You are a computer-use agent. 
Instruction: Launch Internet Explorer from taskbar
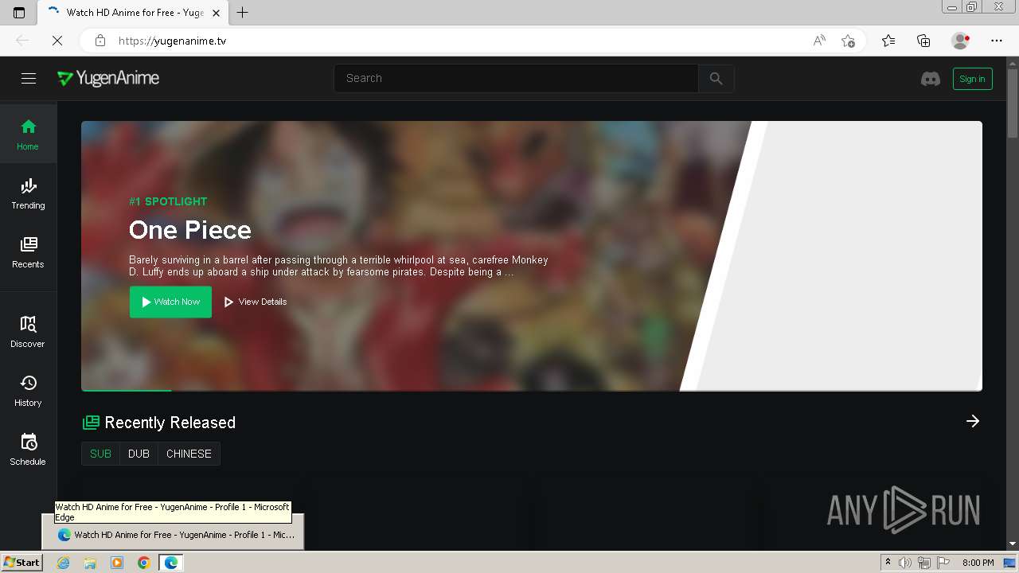(x=63, y=563)
